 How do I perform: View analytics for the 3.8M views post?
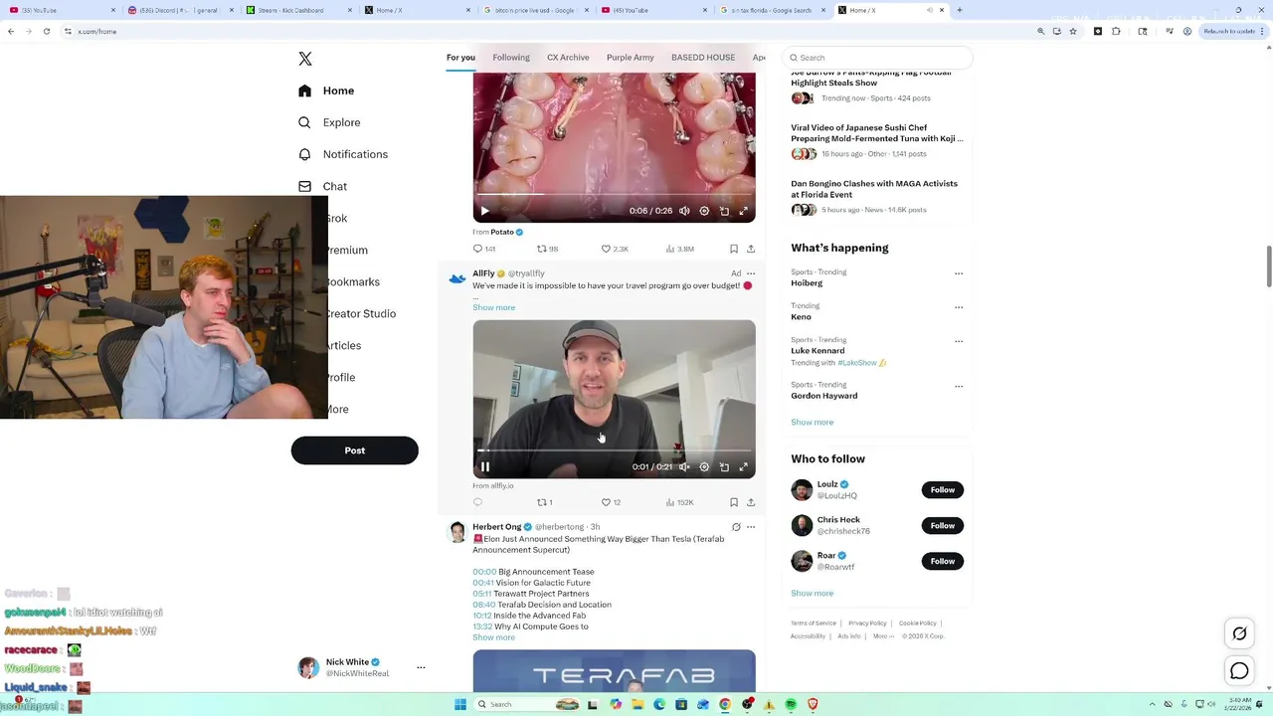click(x=679, y=249)
